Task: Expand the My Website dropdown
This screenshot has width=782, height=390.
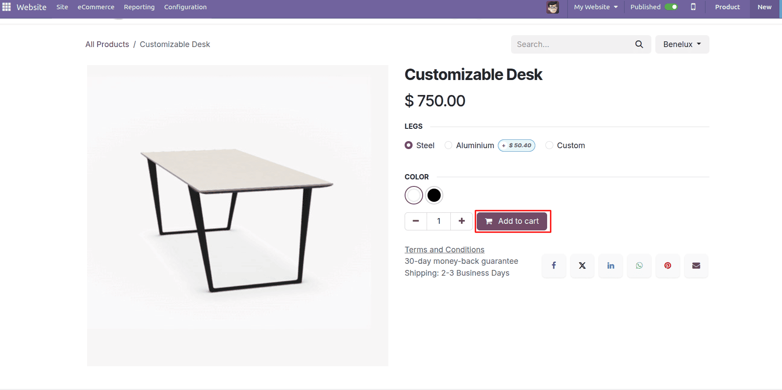Action: click(596, 7)
